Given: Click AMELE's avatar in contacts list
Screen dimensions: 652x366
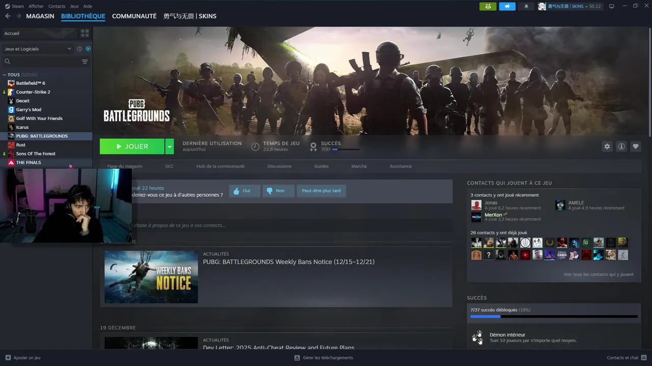Looking at the screenshot, I should tap(560, 205).
